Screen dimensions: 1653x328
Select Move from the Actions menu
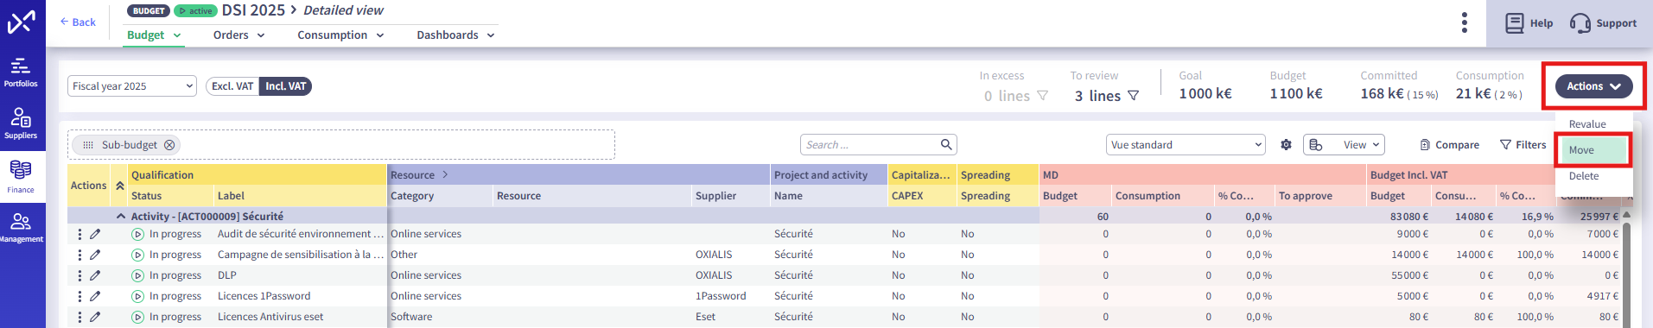[1593, 150]
